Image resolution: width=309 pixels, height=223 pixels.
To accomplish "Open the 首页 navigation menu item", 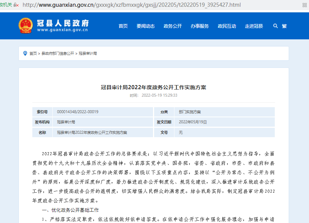I will (123, 26).
